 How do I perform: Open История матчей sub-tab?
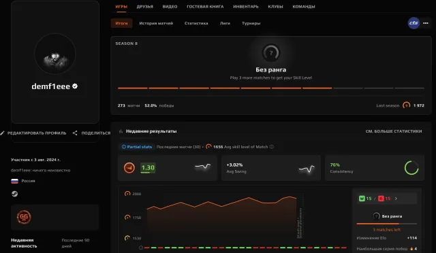156,23
